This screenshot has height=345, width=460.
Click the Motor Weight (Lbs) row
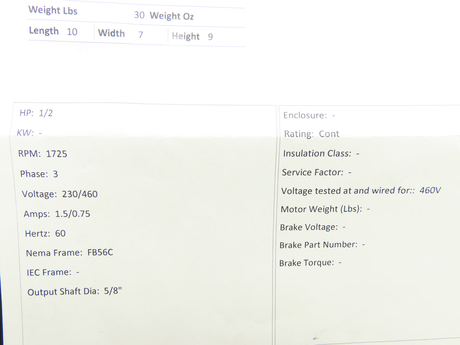coord(325,209)
